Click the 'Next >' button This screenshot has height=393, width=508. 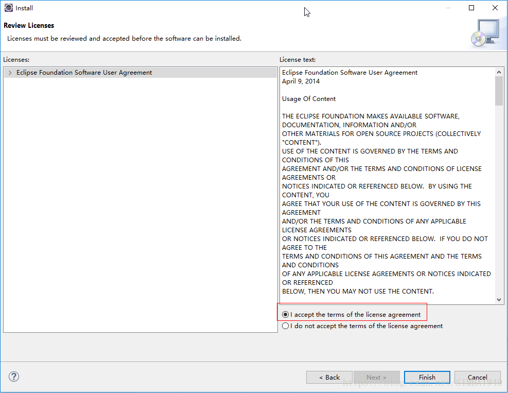(x=377, y=377)
